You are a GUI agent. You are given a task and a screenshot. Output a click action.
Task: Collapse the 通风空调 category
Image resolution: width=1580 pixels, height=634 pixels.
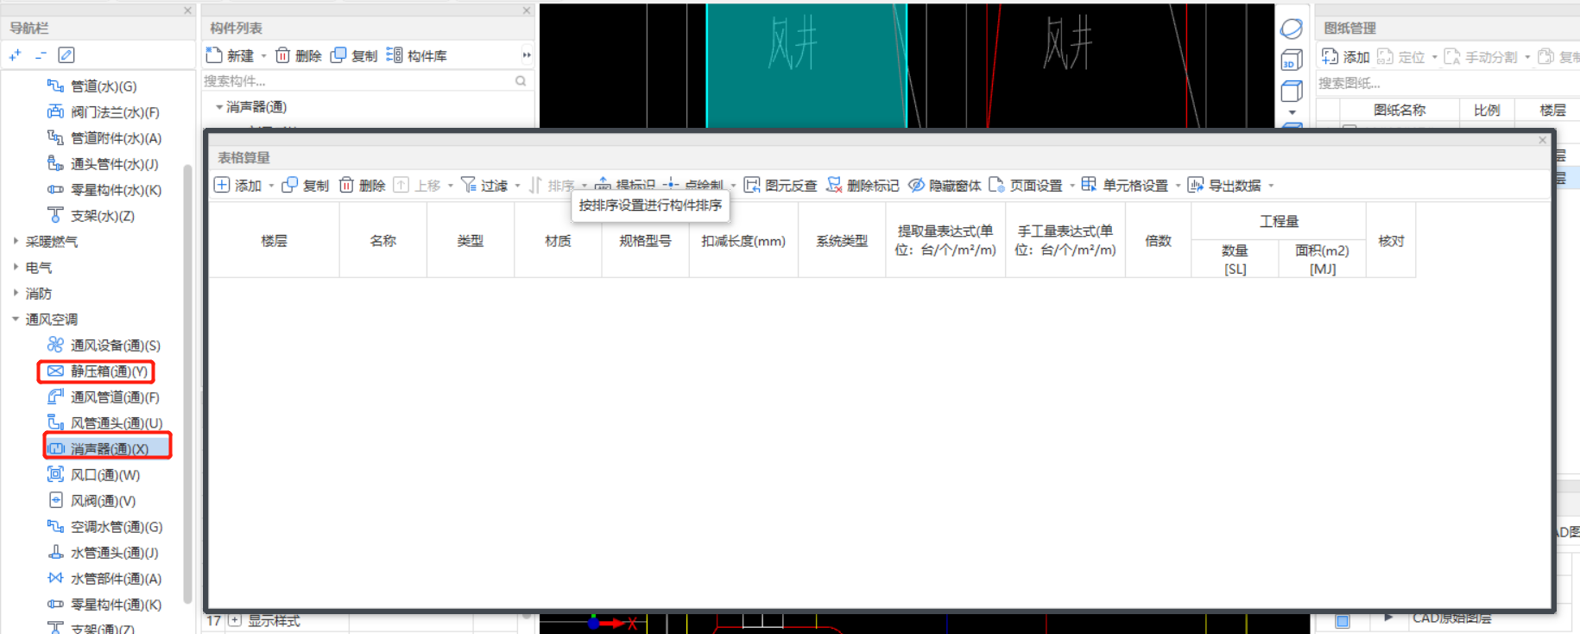16,320
